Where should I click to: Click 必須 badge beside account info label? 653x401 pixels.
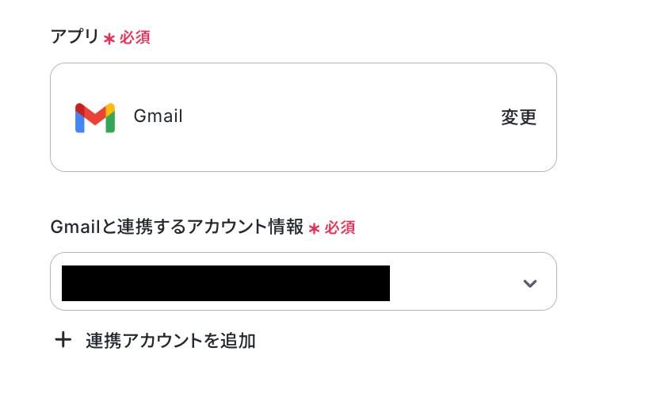coord(340,227)
